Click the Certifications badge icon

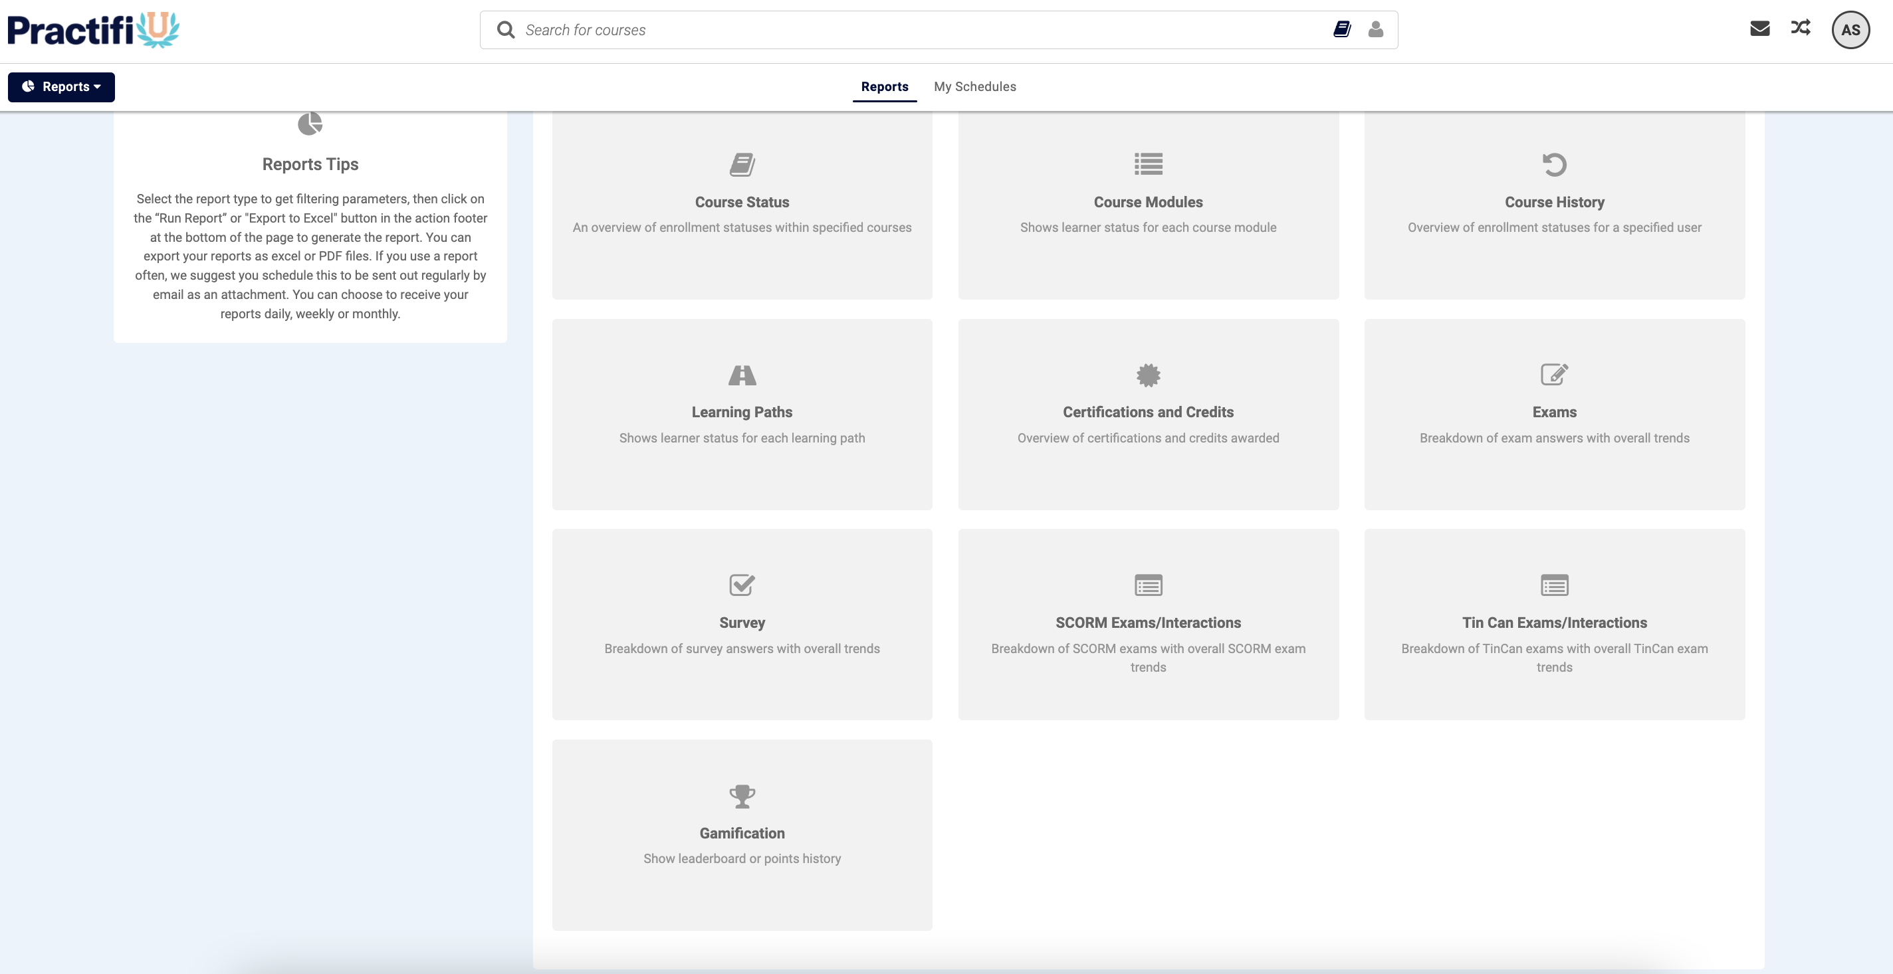[1148, 375]
